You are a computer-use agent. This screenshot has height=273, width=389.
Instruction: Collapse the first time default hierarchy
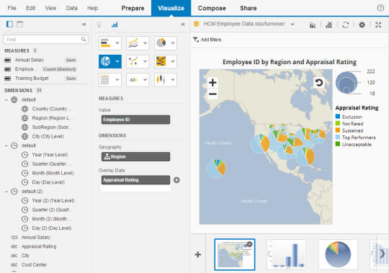click(x=6, y=146)
